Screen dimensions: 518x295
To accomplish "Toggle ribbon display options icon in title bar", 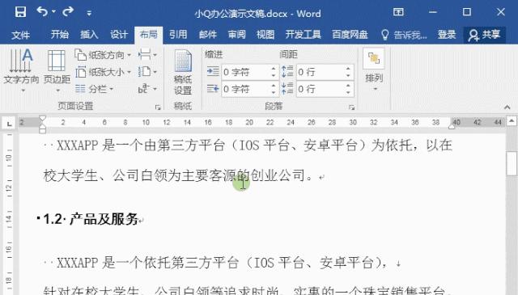I will point(398,12).
